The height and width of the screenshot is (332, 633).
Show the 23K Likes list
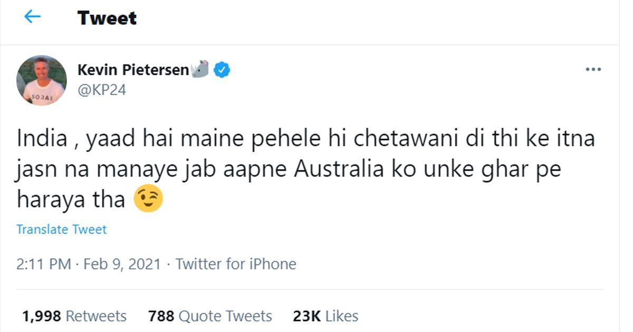click(325, 316)
